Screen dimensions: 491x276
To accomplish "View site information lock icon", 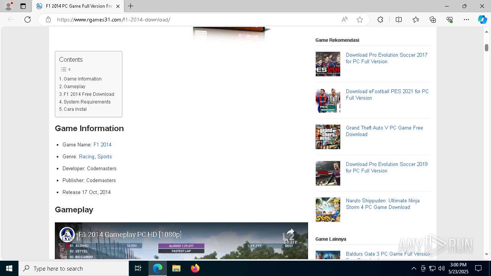I will click(48, 20).
